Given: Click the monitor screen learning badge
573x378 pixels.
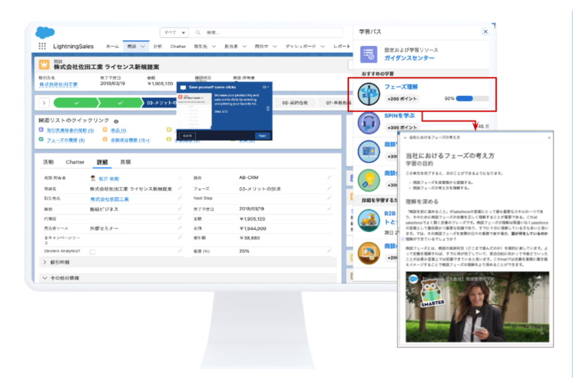Looking at the screenshot, I should click(x=369, y=151).
